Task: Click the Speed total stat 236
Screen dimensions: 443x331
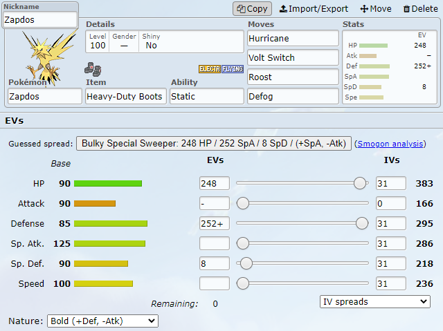Action: click(x=424, y=283)
